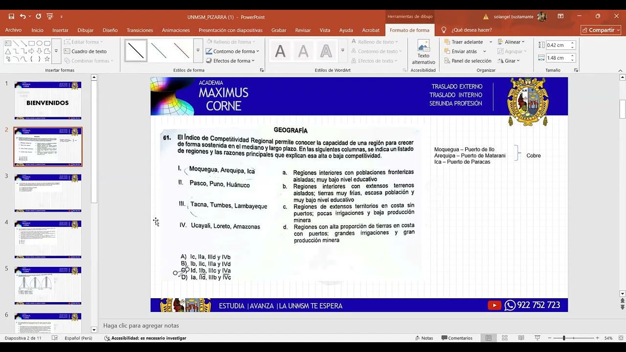Start the slideshow from the quick access toolbar
The width and height of the screenshot is (626, 352).
(50, 17)
